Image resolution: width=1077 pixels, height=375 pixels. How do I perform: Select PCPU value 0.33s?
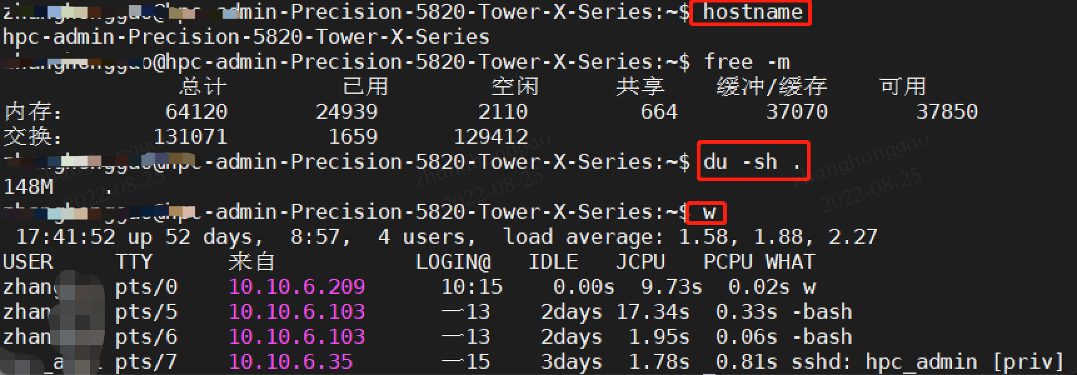[x=747, y=312]
